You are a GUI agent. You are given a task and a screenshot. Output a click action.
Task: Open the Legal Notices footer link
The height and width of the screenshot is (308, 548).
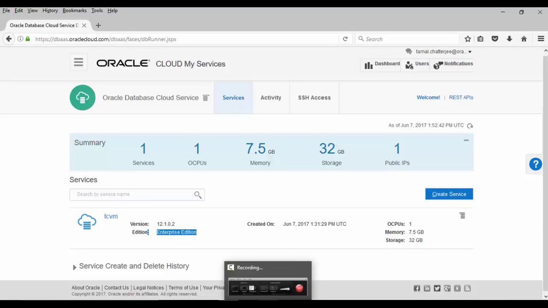[x=148, y=287]
